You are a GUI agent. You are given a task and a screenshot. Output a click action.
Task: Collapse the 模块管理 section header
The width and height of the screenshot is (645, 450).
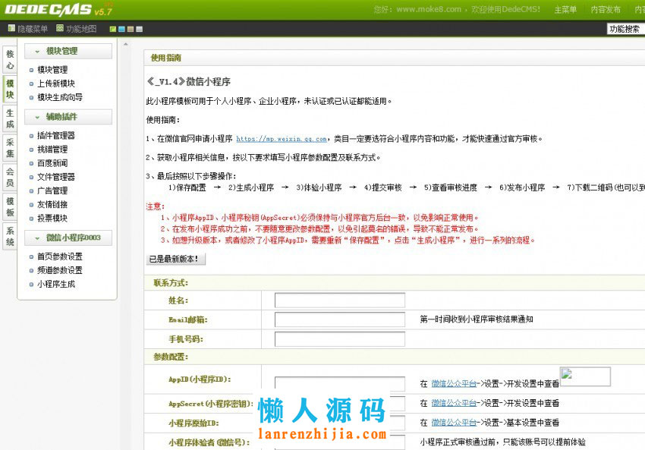click(x=68, y=51)
